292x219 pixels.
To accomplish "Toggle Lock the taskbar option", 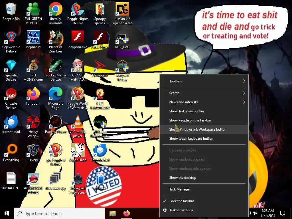I will click(204, 201).
